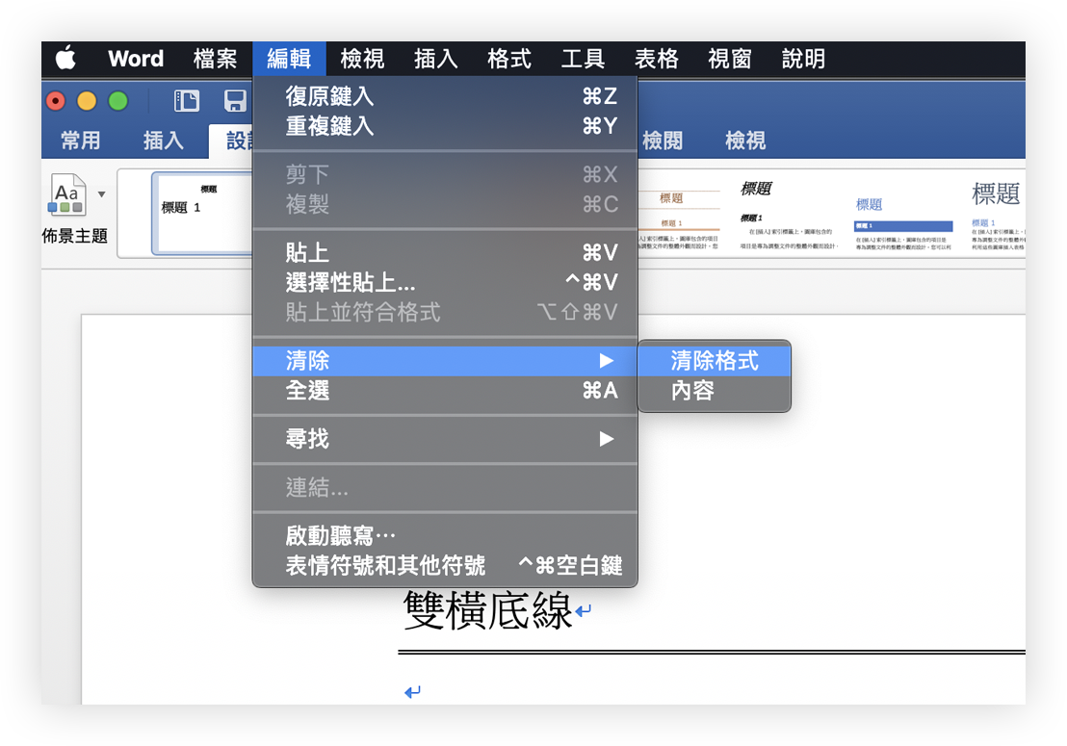Choose 啟動聽寫 menu entry
Screen dimensions: 1067x746
(445, 536)
